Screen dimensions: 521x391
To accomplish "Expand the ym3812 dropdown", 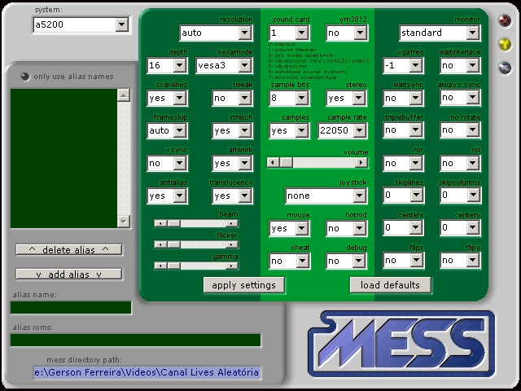I will click(x=360, y=33).
